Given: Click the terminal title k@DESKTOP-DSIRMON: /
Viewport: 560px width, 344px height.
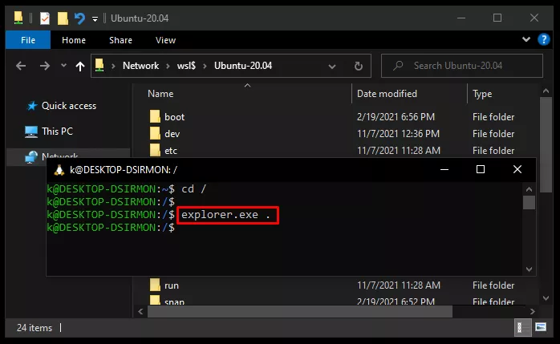Looking at the screenshot, I should tap(124, 170).
